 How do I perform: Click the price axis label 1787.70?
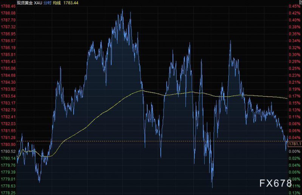pyautogui.click(x=8, y=20)
